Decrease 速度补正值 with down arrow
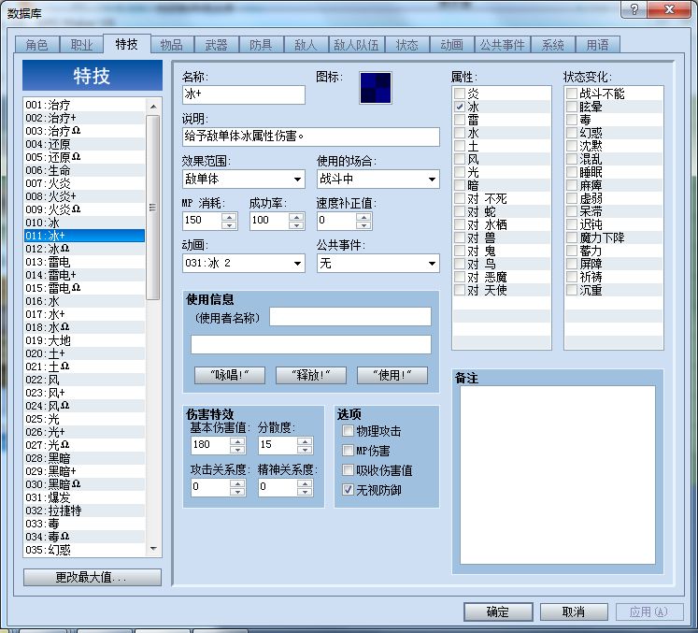 coord(363,225)
